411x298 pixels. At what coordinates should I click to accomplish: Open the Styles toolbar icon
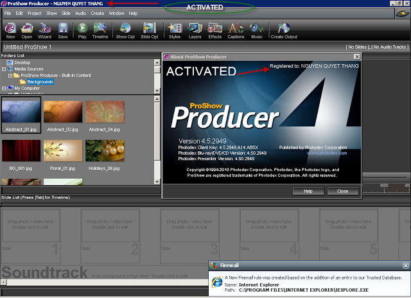point(175,30)
